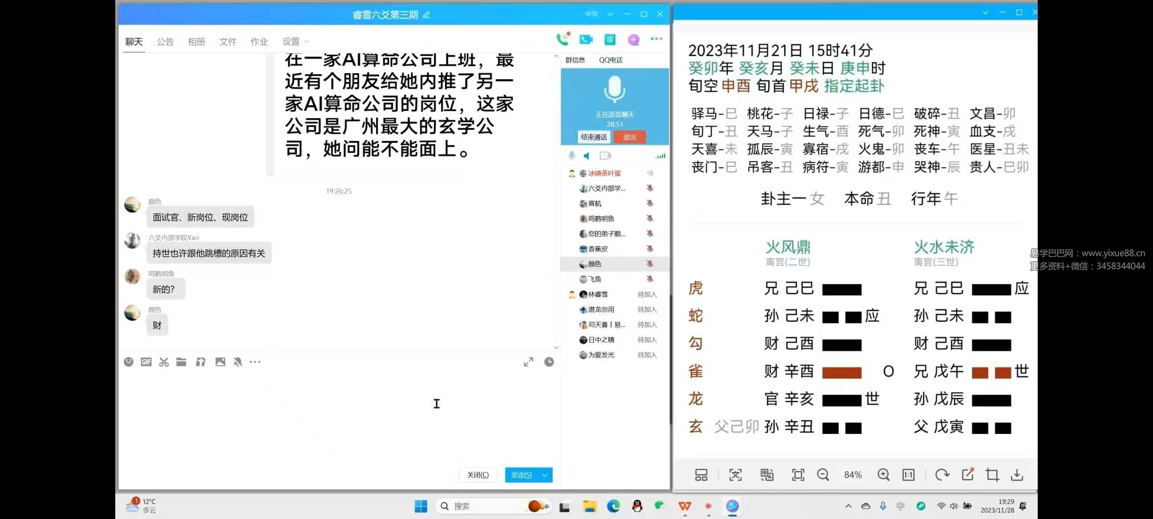Viewport: 1153px width, 519px height.
Task: Expand the 设置 tab dropdown
Action: click(307, 42)
